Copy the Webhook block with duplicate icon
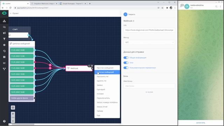This screenshot has height=126, width=224. point(89,66)
